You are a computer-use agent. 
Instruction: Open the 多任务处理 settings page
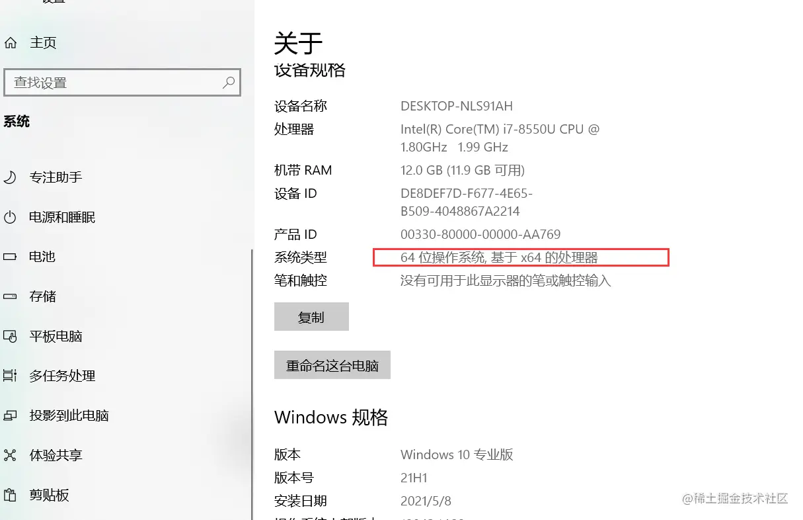click(x=62, y=376)
